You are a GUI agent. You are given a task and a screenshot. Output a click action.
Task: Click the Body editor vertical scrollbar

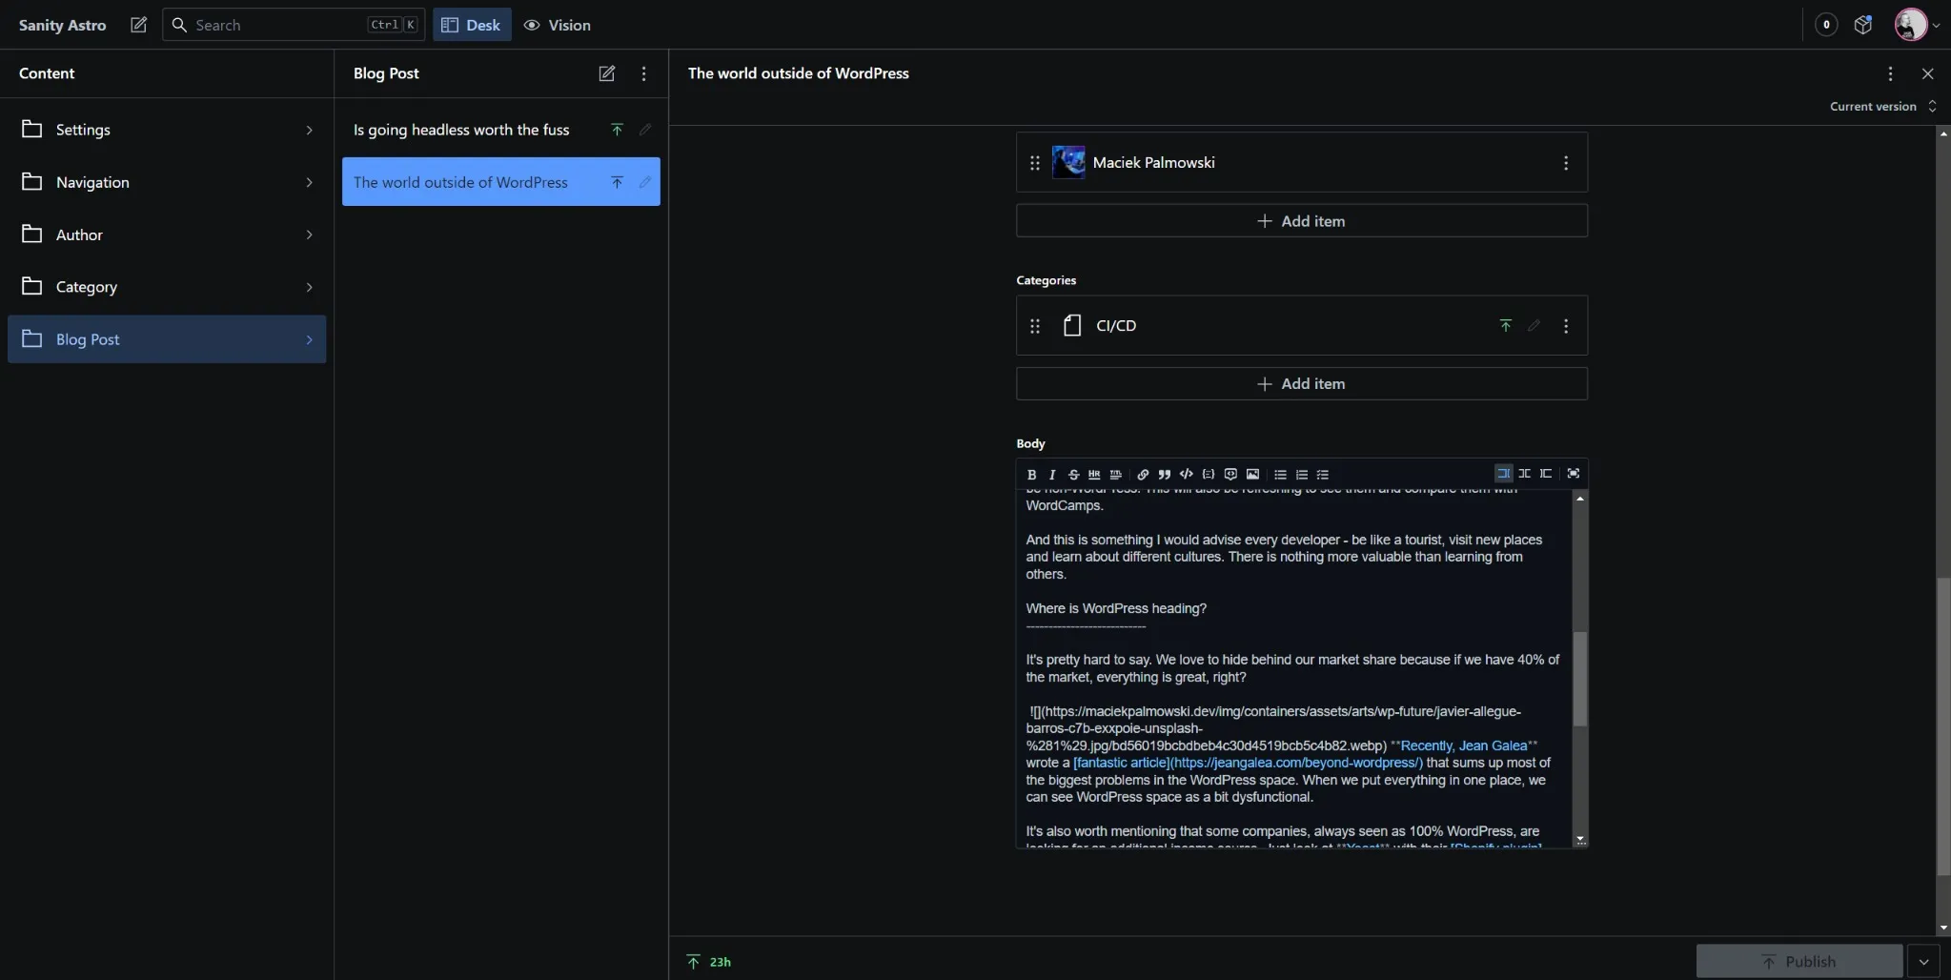tap(1579, 677)
